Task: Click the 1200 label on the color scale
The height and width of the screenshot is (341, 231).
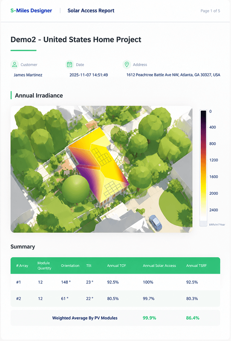Action: [214, 160]
